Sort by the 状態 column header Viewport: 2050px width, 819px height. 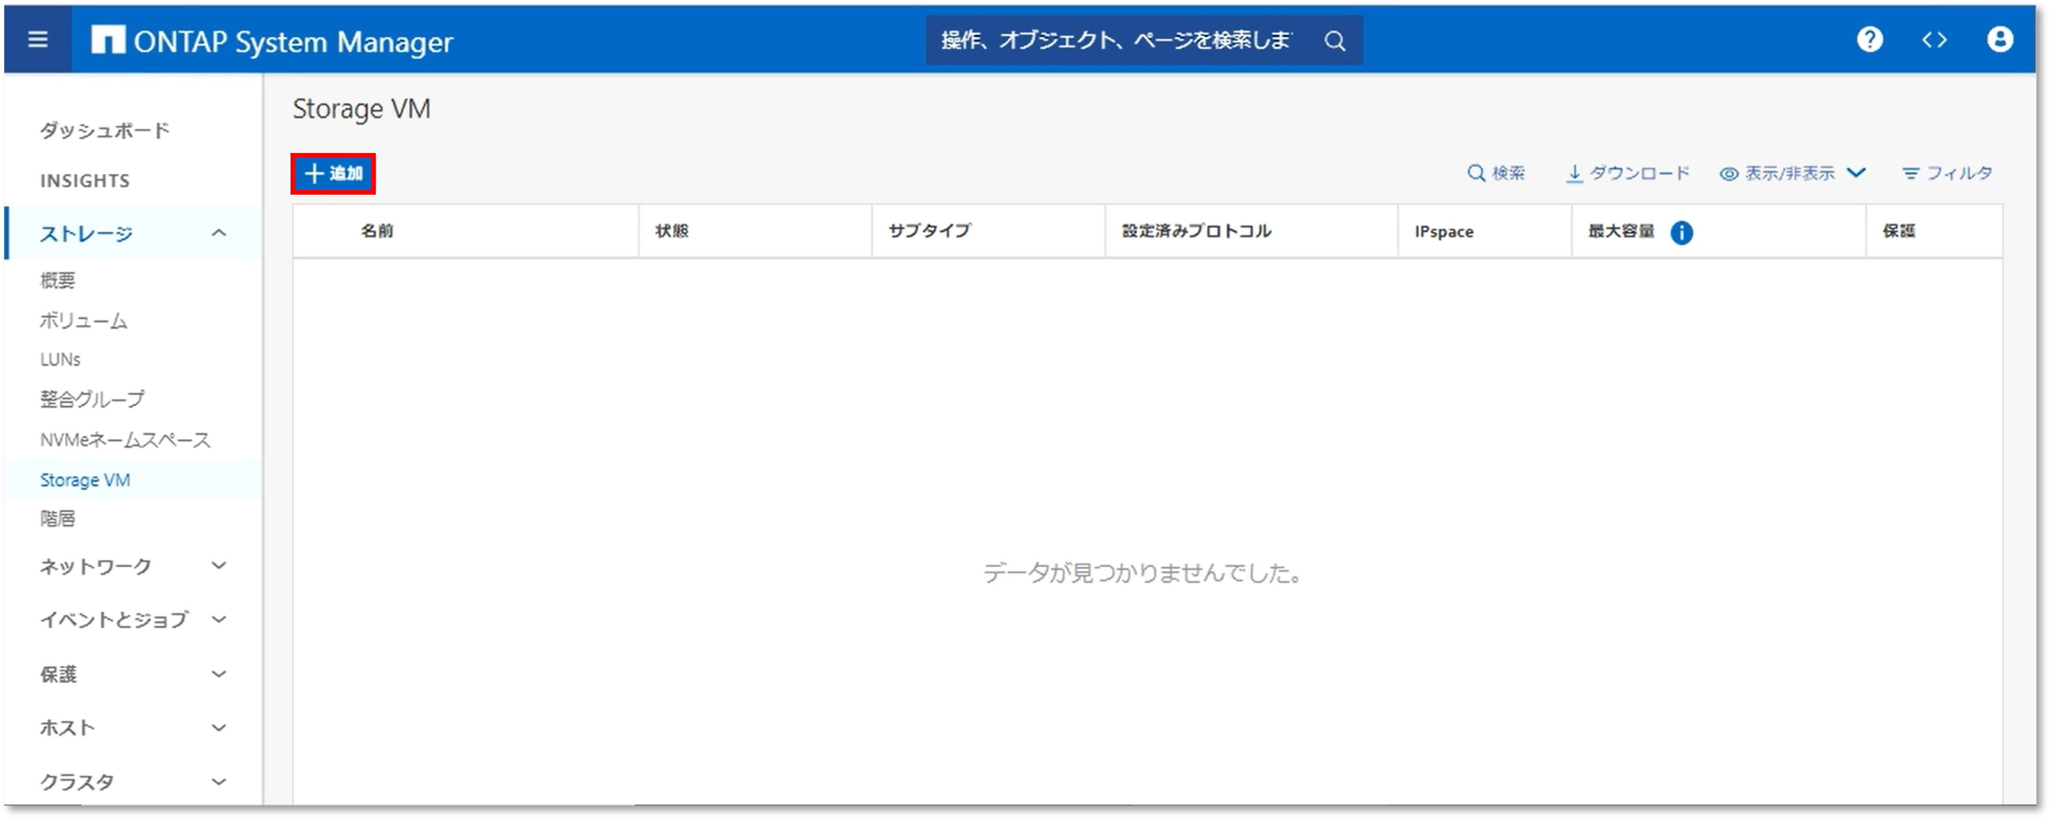671,232
